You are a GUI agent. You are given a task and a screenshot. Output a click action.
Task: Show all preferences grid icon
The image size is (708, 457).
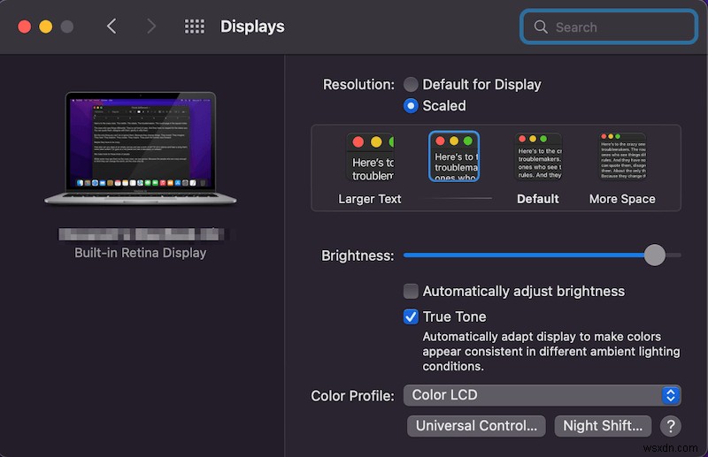coord(195,27)
